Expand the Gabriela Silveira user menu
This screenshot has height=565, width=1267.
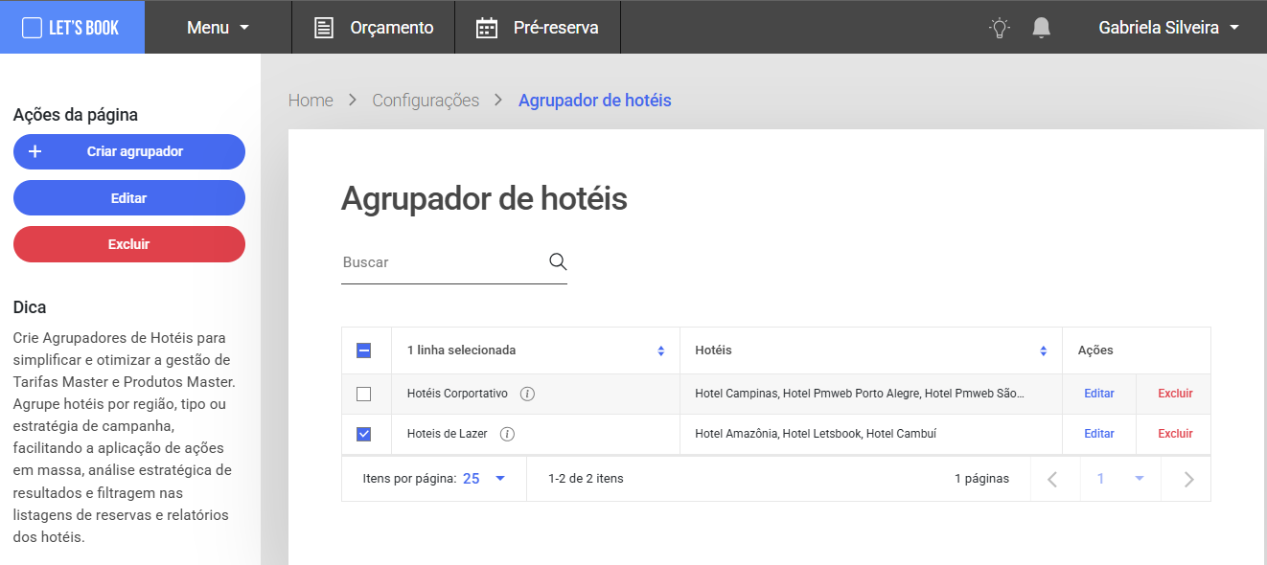(1168, 28)
